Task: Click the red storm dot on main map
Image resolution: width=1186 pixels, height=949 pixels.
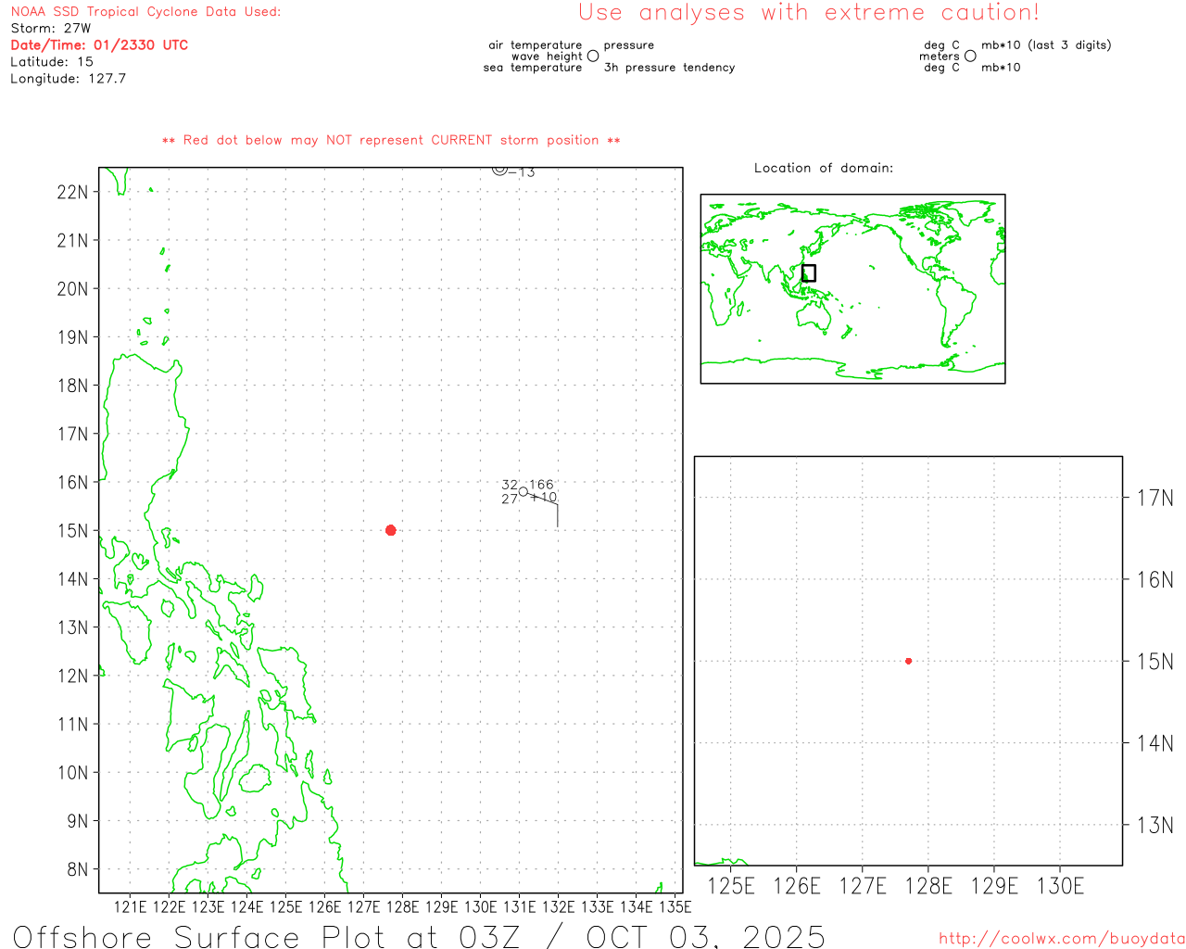Action: [390, 530]
